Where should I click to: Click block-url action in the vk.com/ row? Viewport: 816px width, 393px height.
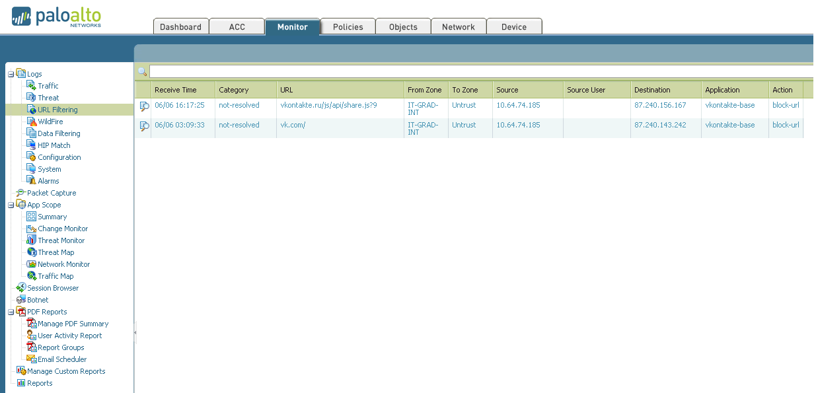pos(786,125)
